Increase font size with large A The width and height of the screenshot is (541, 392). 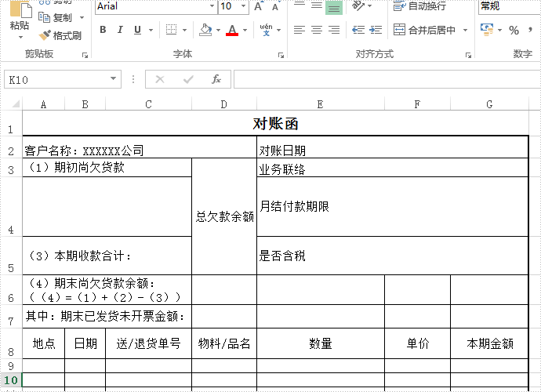tap(258, 6)
